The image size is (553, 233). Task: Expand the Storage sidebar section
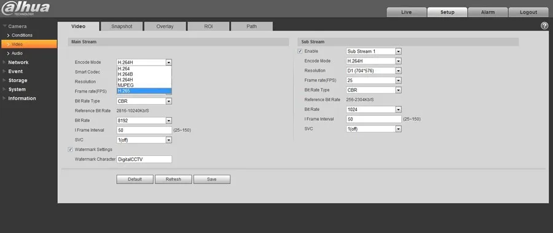[x=18, y=80]
